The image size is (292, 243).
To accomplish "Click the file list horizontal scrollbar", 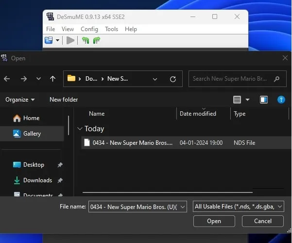I will [x=168, y=192].
